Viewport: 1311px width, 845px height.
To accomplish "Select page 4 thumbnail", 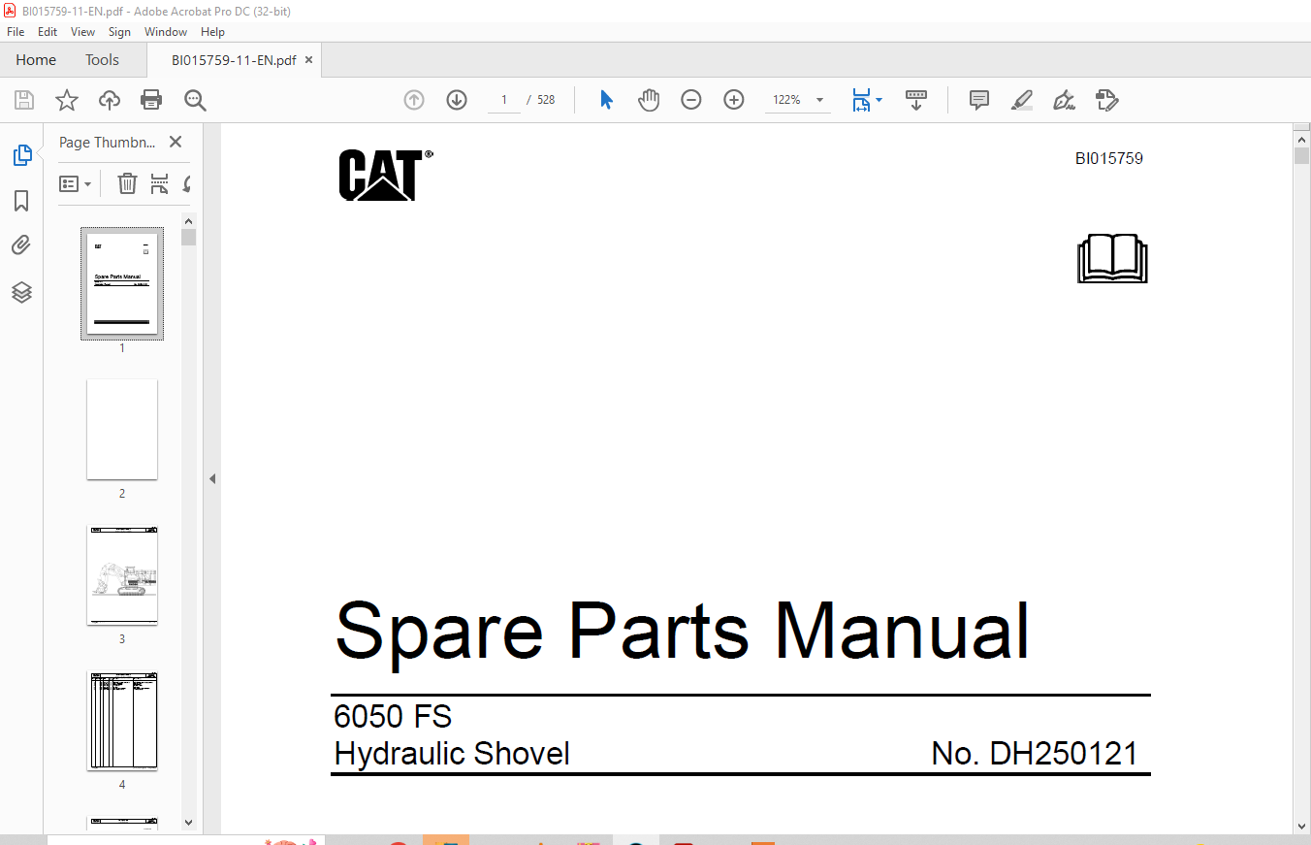I will click(x=122, y=721).
